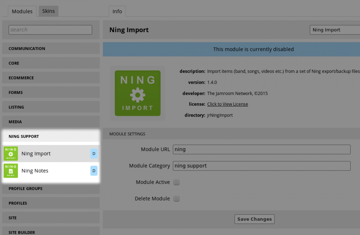Enable the Module Active checkbox
The height and width of the screenshot is (235, 360).
click(x=176, y=182)
